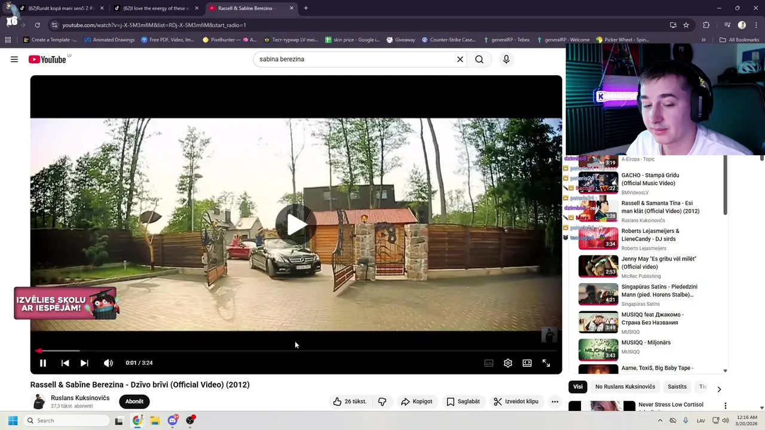Open Jenny May "Es gribu vēl mīlēt" thumbnail
The height and width of the screenshot is (430, 765).
point(598,266)
